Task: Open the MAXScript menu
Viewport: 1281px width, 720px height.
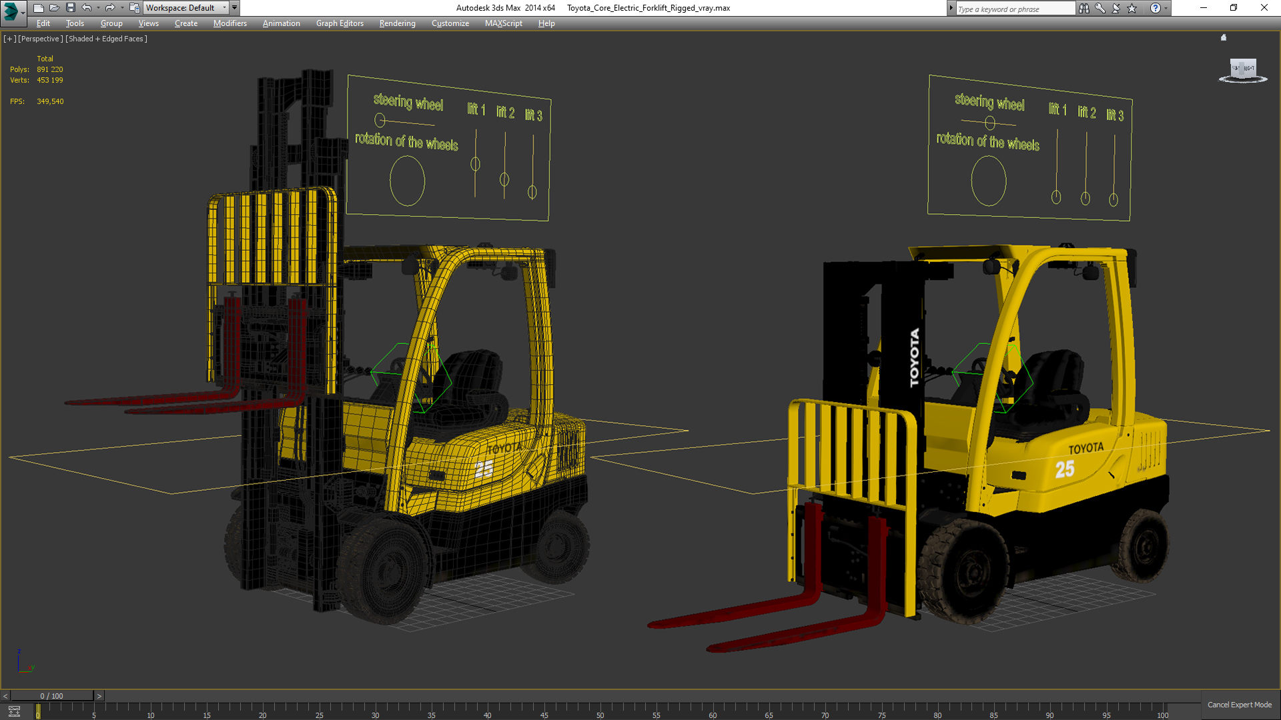Action: click(x=504, y=23)
